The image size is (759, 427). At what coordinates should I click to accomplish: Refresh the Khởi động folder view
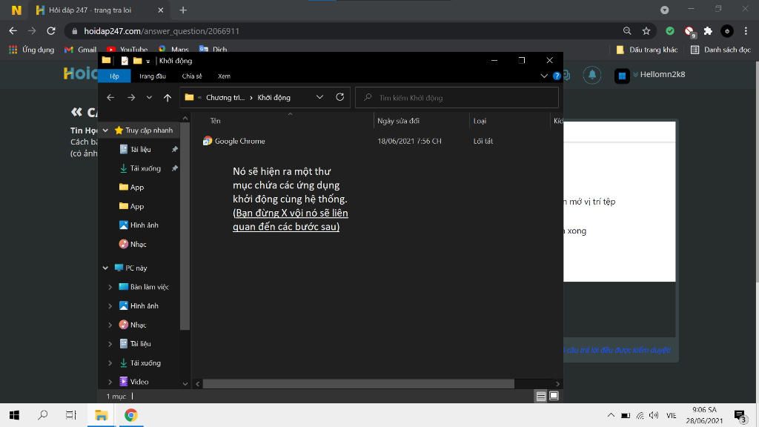click(339, 97)
